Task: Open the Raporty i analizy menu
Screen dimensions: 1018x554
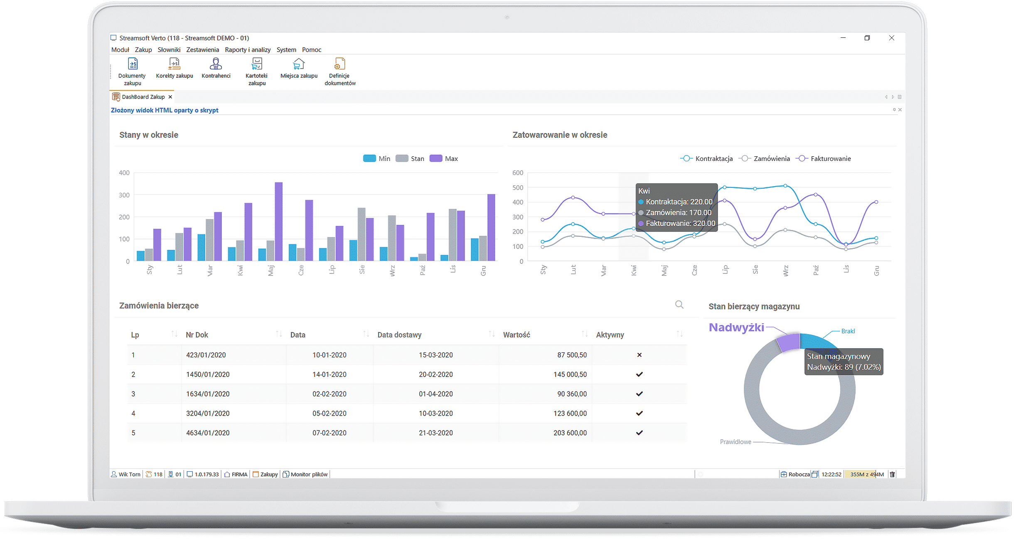Action: pyautogui.click(x=248, y=49)
